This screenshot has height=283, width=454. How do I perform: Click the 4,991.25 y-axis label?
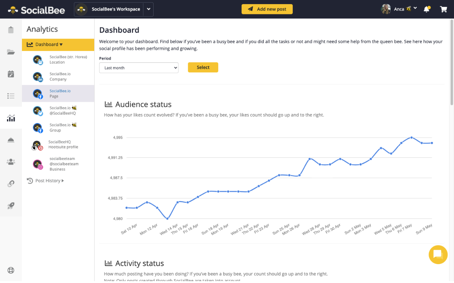point(115,158)
